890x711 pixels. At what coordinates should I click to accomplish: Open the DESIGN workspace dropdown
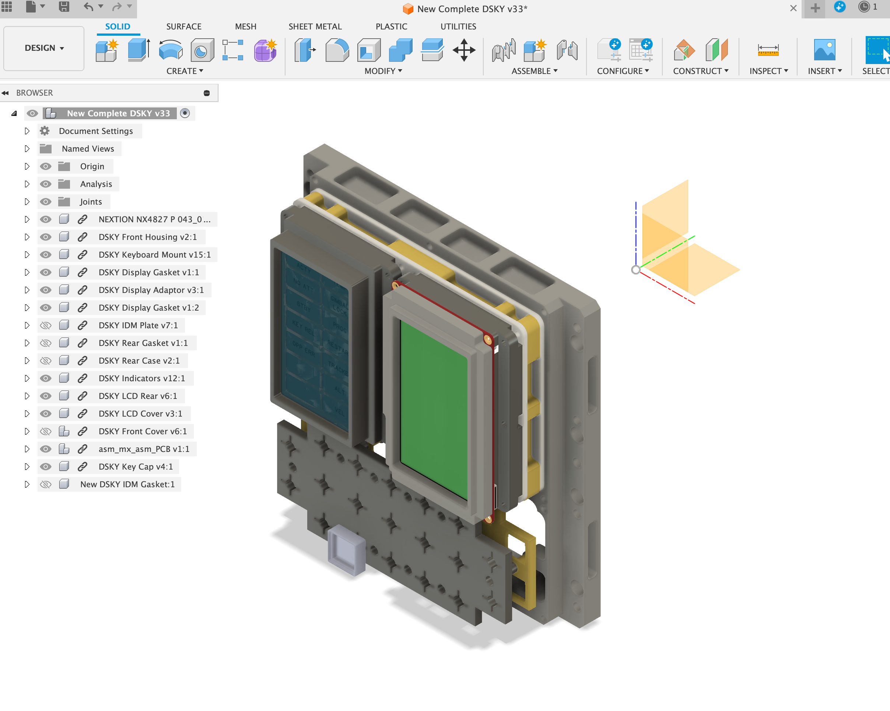click(44, 48)
